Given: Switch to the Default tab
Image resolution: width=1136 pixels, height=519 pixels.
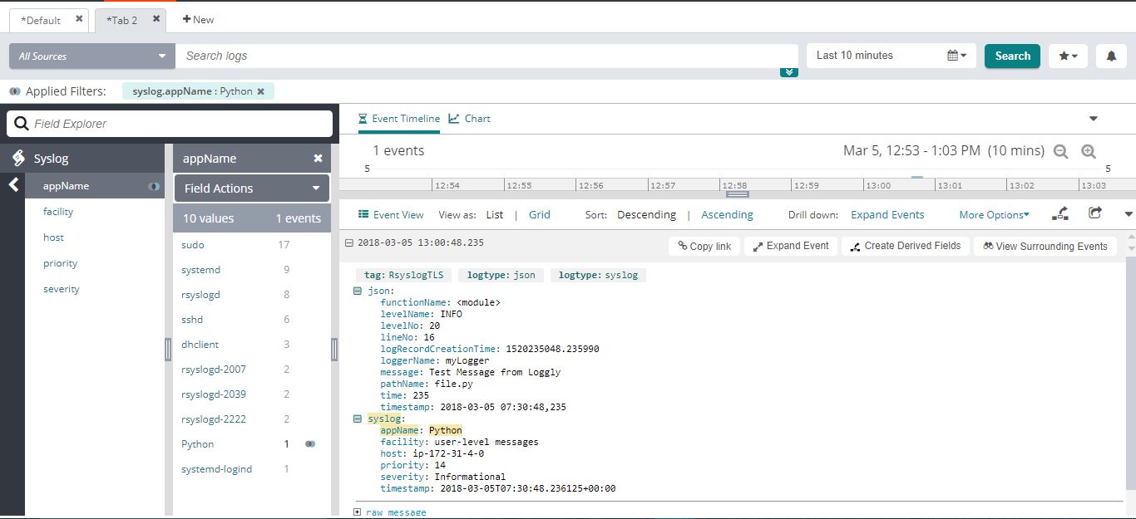Looking at the screenshot, I should [42, 20].
